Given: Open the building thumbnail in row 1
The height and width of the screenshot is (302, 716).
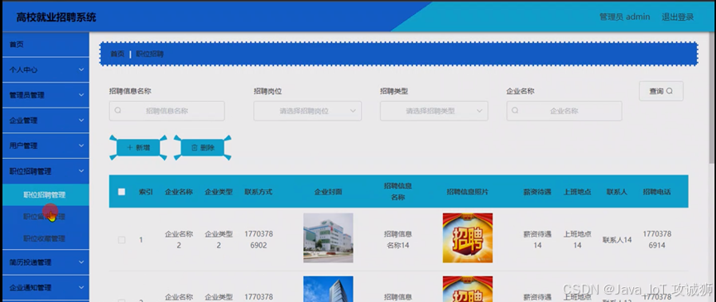Looking at the screenshot, I should point(329,237).
